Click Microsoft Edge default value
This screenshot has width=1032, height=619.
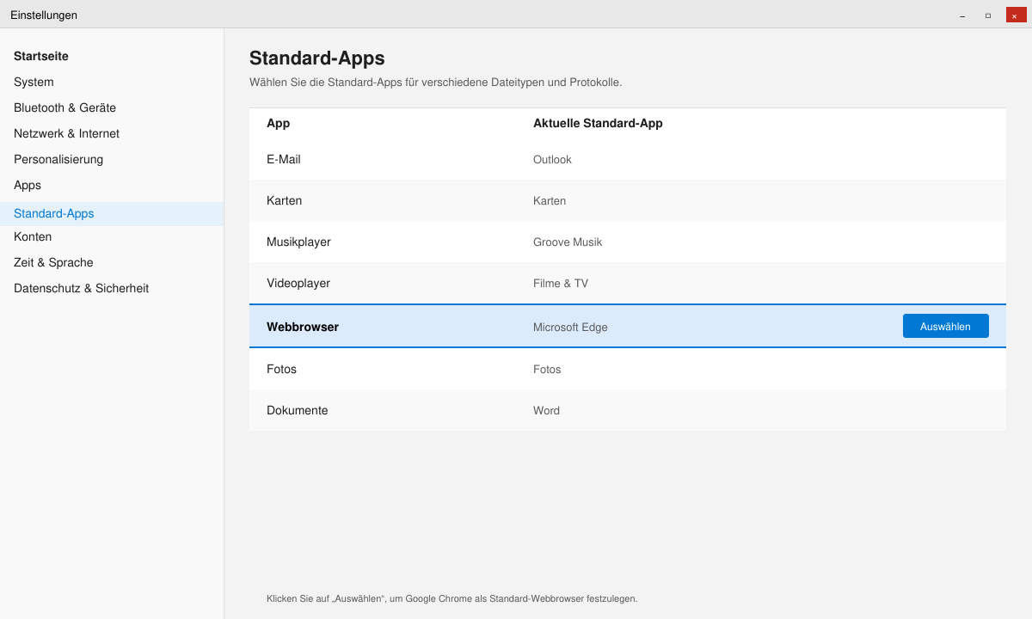coord(570,327)
